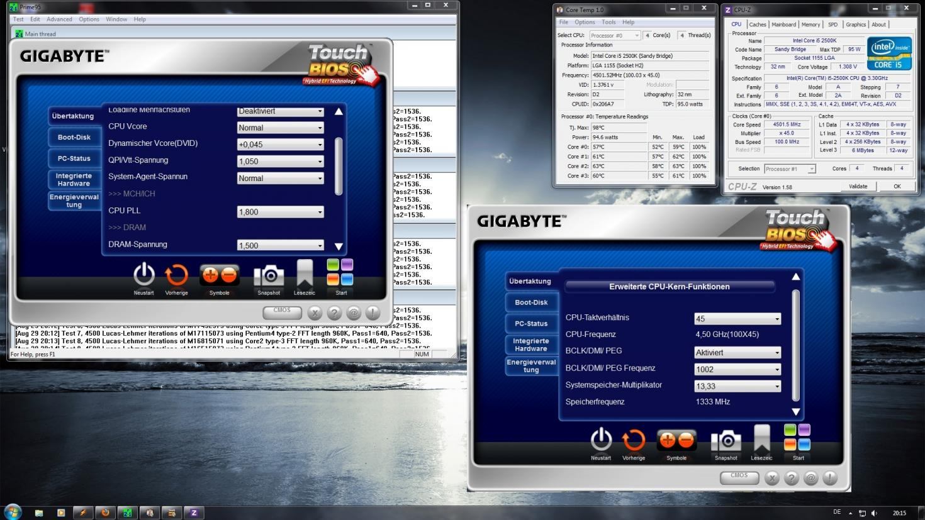Click Vorherige back arrow in right TouchBIOS window
The width and height of the screenshot is (925, 520).
[634, 440]
